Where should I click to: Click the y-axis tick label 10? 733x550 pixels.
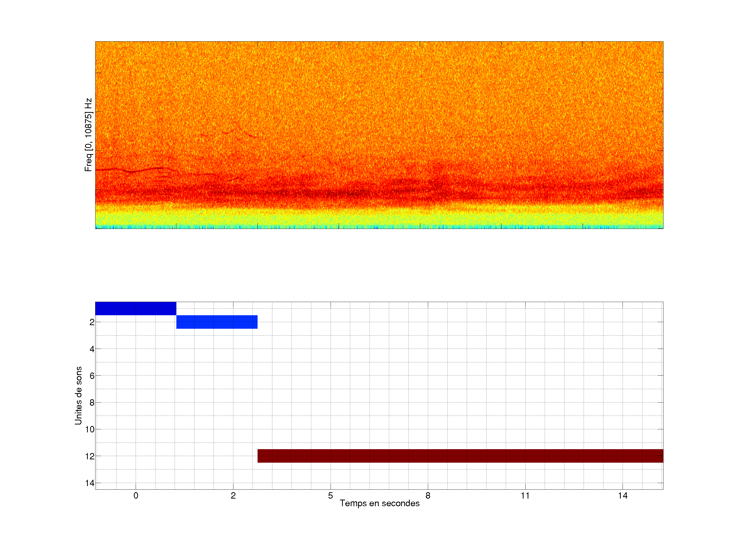click(x=90, y=429)
